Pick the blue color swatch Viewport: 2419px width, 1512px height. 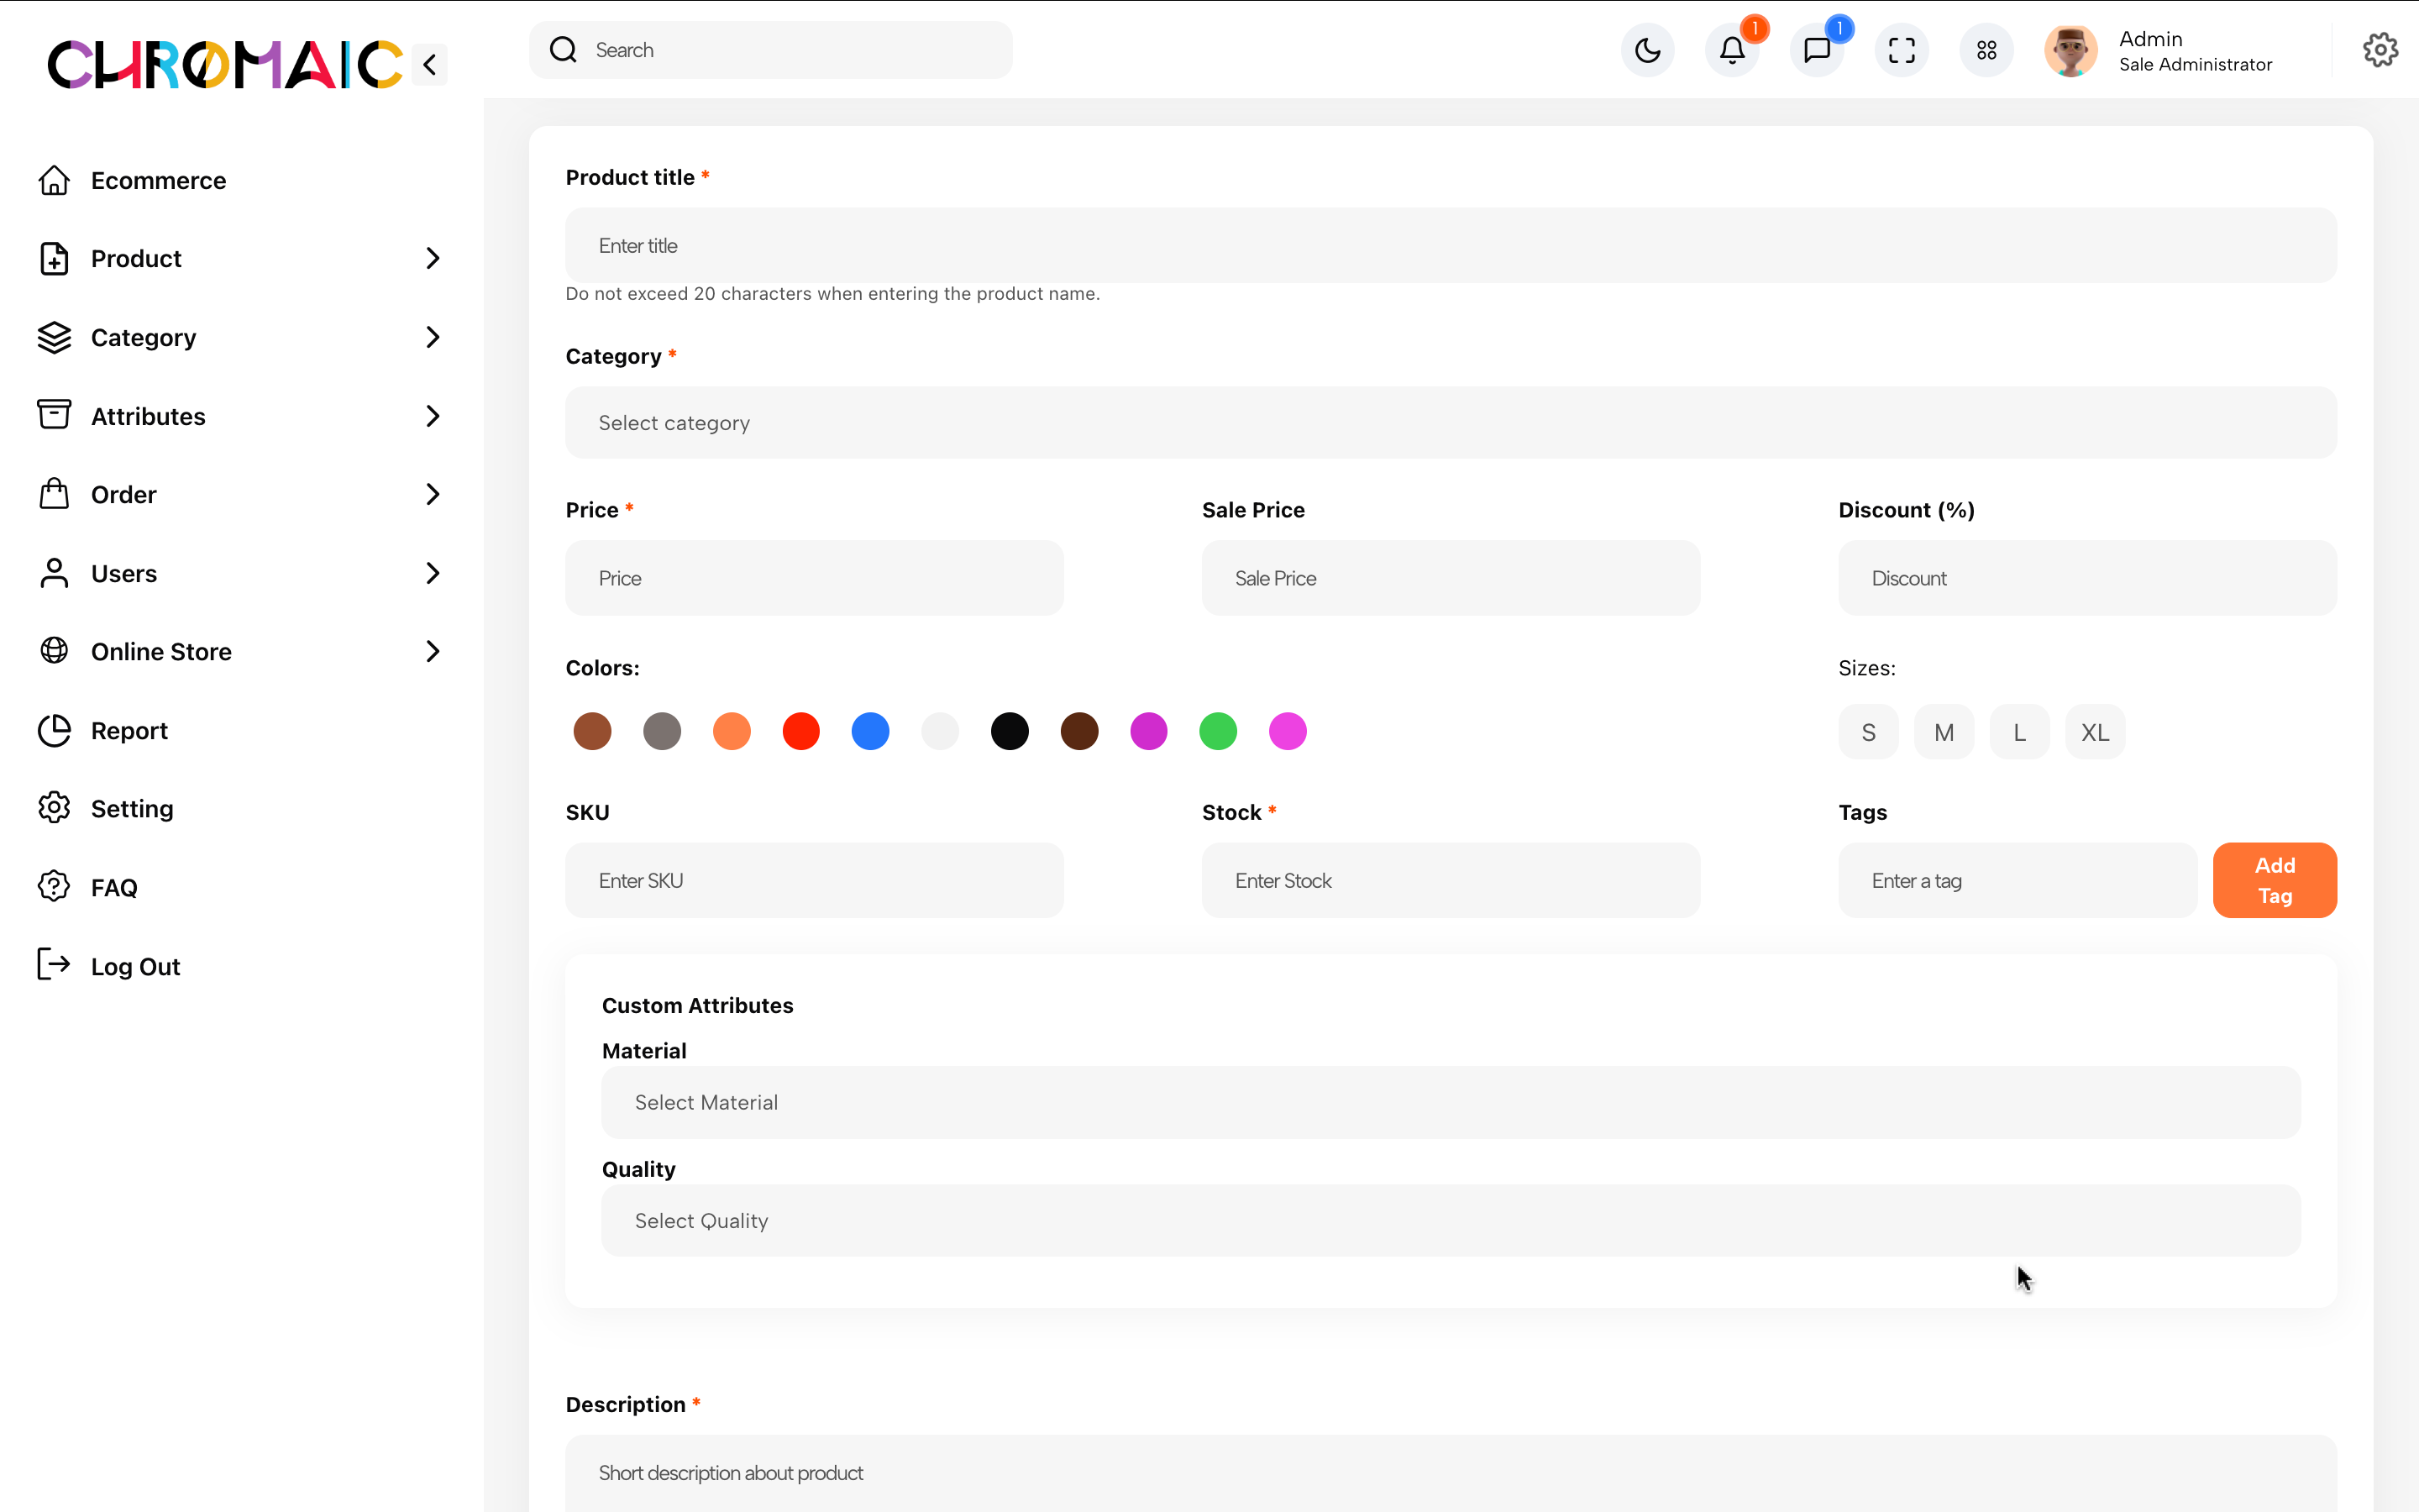(x=869, y=731)
